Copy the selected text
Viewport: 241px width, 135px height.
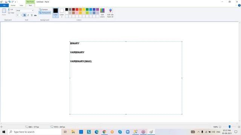[11, 13]
